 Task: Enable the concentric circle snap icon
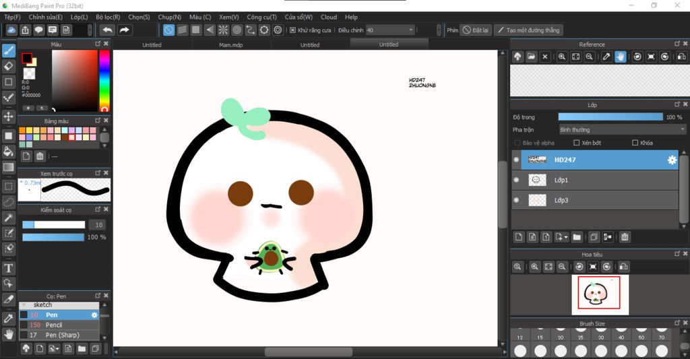(237, 30)
